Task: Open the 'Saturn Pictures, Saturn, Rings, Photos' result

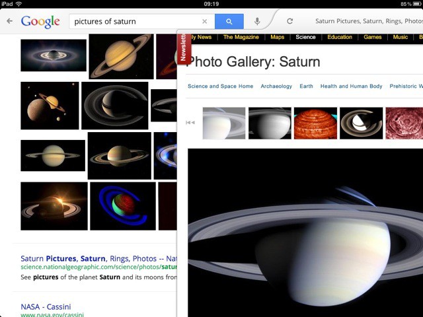Action: point(98,258)
